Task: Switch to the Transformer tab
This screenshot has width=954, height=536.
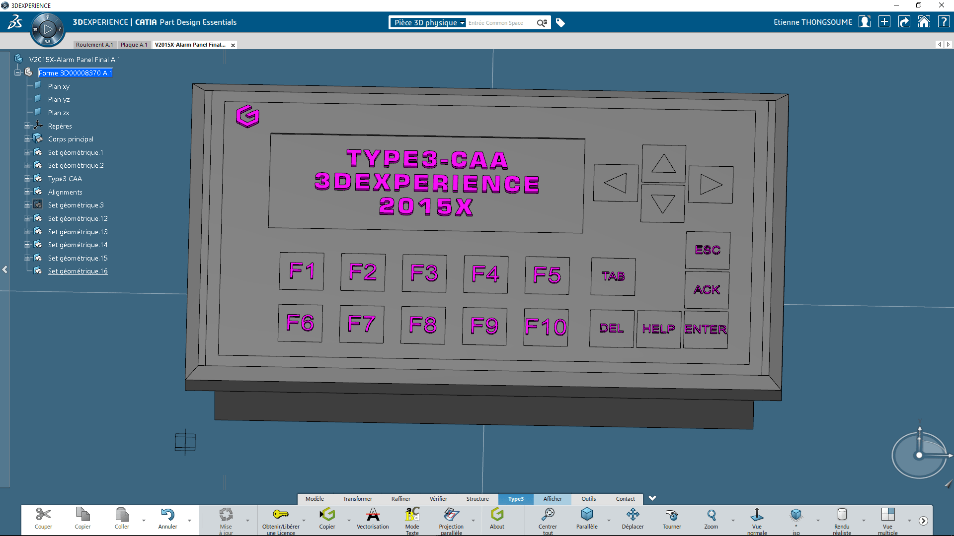Action: [357, 499]
